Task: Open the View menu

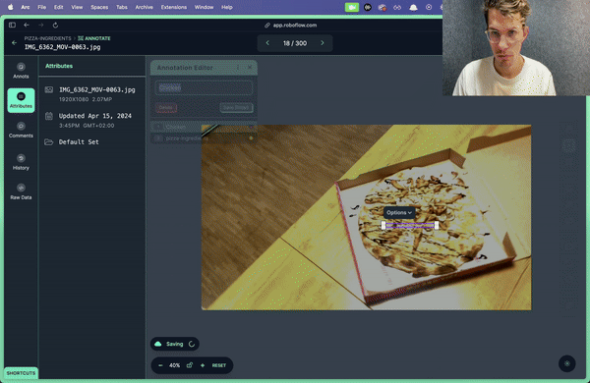Action: tap(77, 7)
